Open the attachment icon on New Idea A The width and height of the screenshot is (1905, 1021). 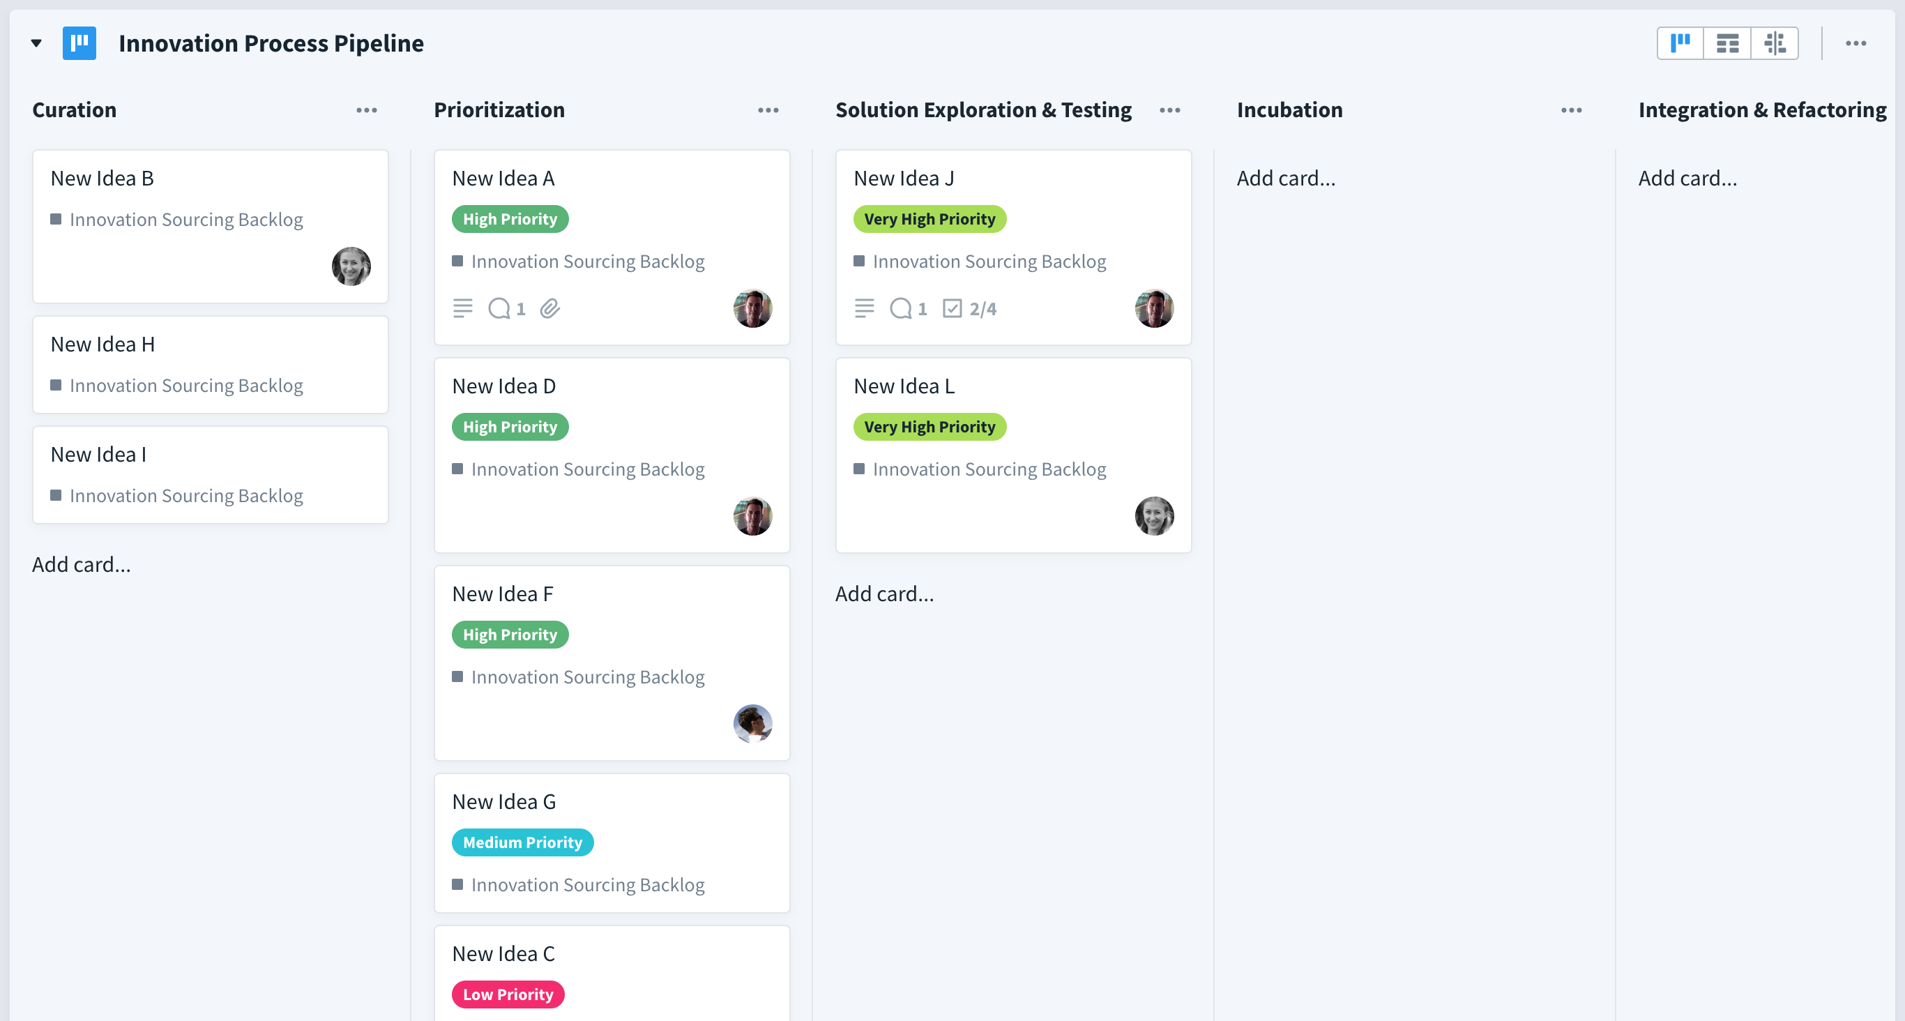(549, 308)
